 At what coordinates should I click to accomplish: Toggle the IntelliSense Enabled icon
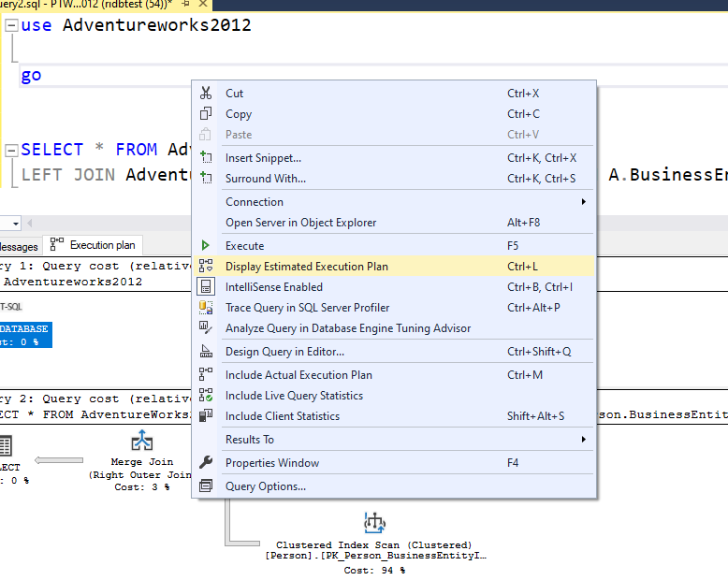click(206, 286)
